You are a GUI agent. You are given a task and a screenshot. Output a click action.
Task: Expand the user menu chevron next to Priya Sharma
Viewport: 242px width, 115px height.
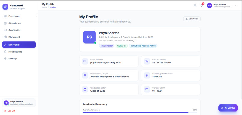tap(235, 5)
